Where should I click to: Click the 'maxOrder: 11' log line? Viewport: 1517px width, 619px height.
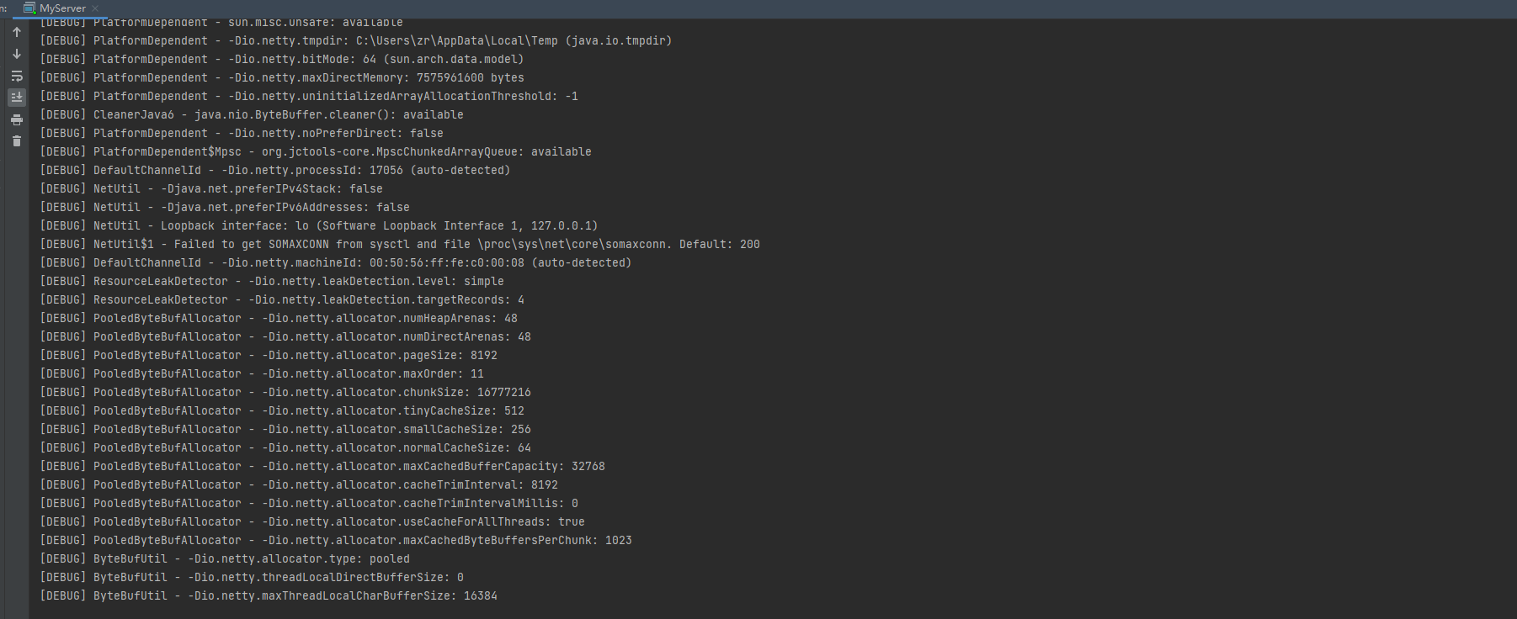click(262, 373)
